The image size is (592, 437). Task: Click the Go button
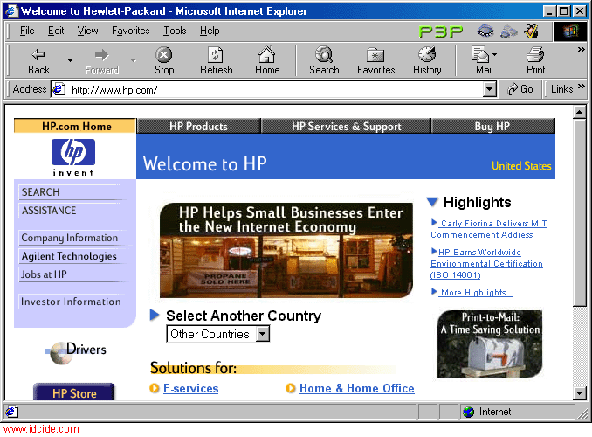pos(520,89)
